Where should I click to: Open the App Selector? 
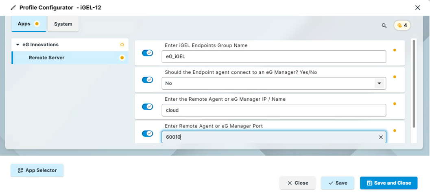coord(37,170)
